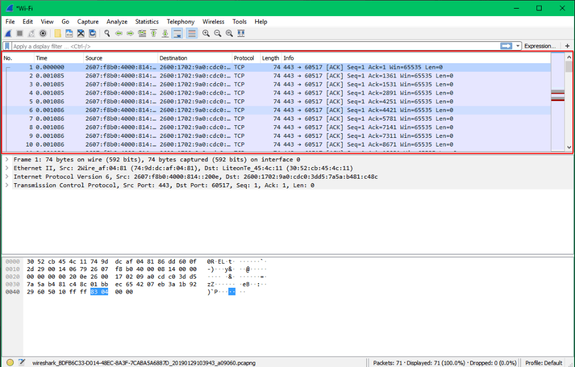The image size is (575, 367).
Task: Toggle packet list colorization
Action: point(191,33)
